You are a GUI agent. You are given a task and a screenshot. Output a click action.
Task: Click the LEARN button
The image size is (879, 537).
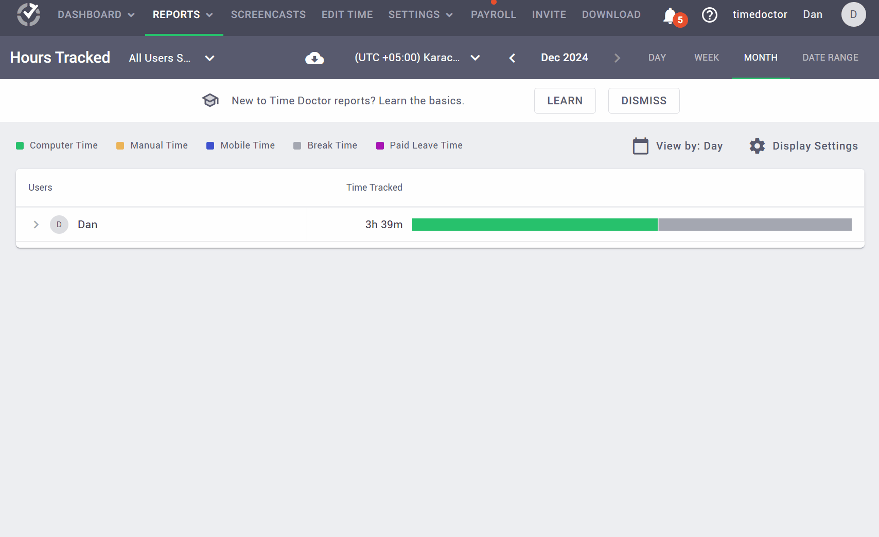565,101
